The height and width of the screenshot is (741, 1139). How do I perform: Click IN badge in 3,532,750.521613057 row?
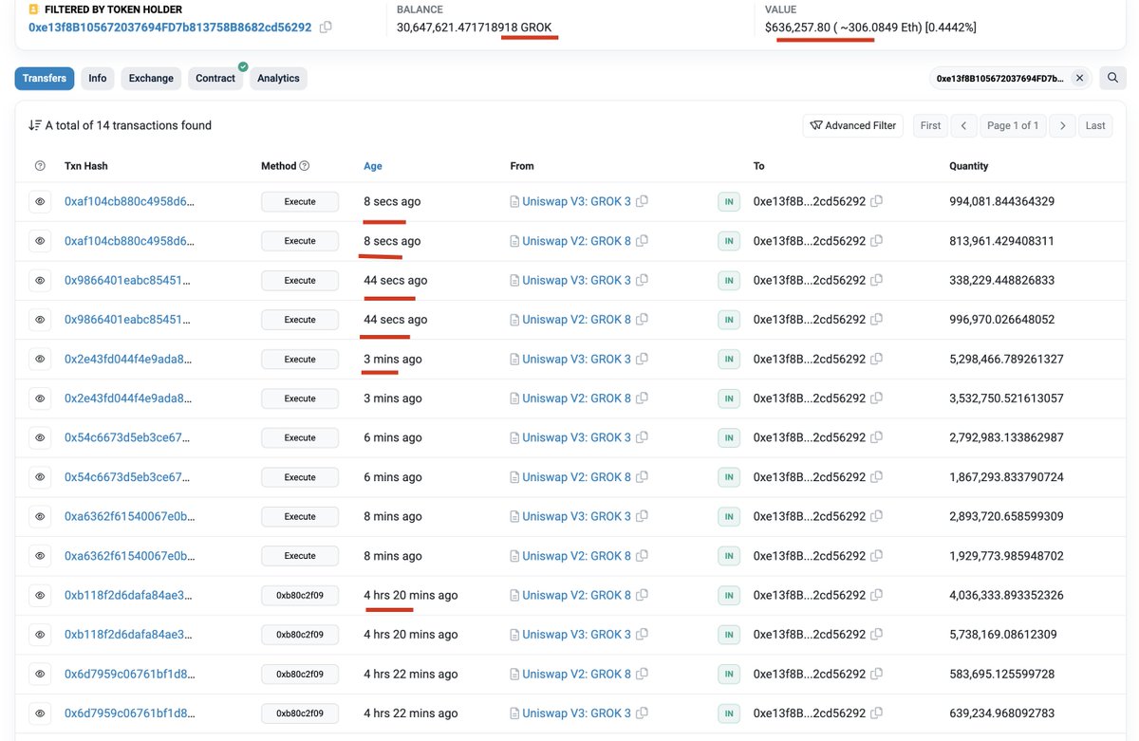729,398
